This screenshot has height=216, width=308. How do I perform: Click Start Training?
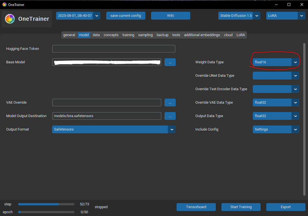click(241, 207)
